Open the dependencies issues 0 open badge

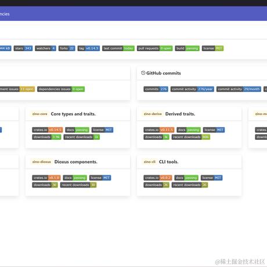[x=61, y=89]
